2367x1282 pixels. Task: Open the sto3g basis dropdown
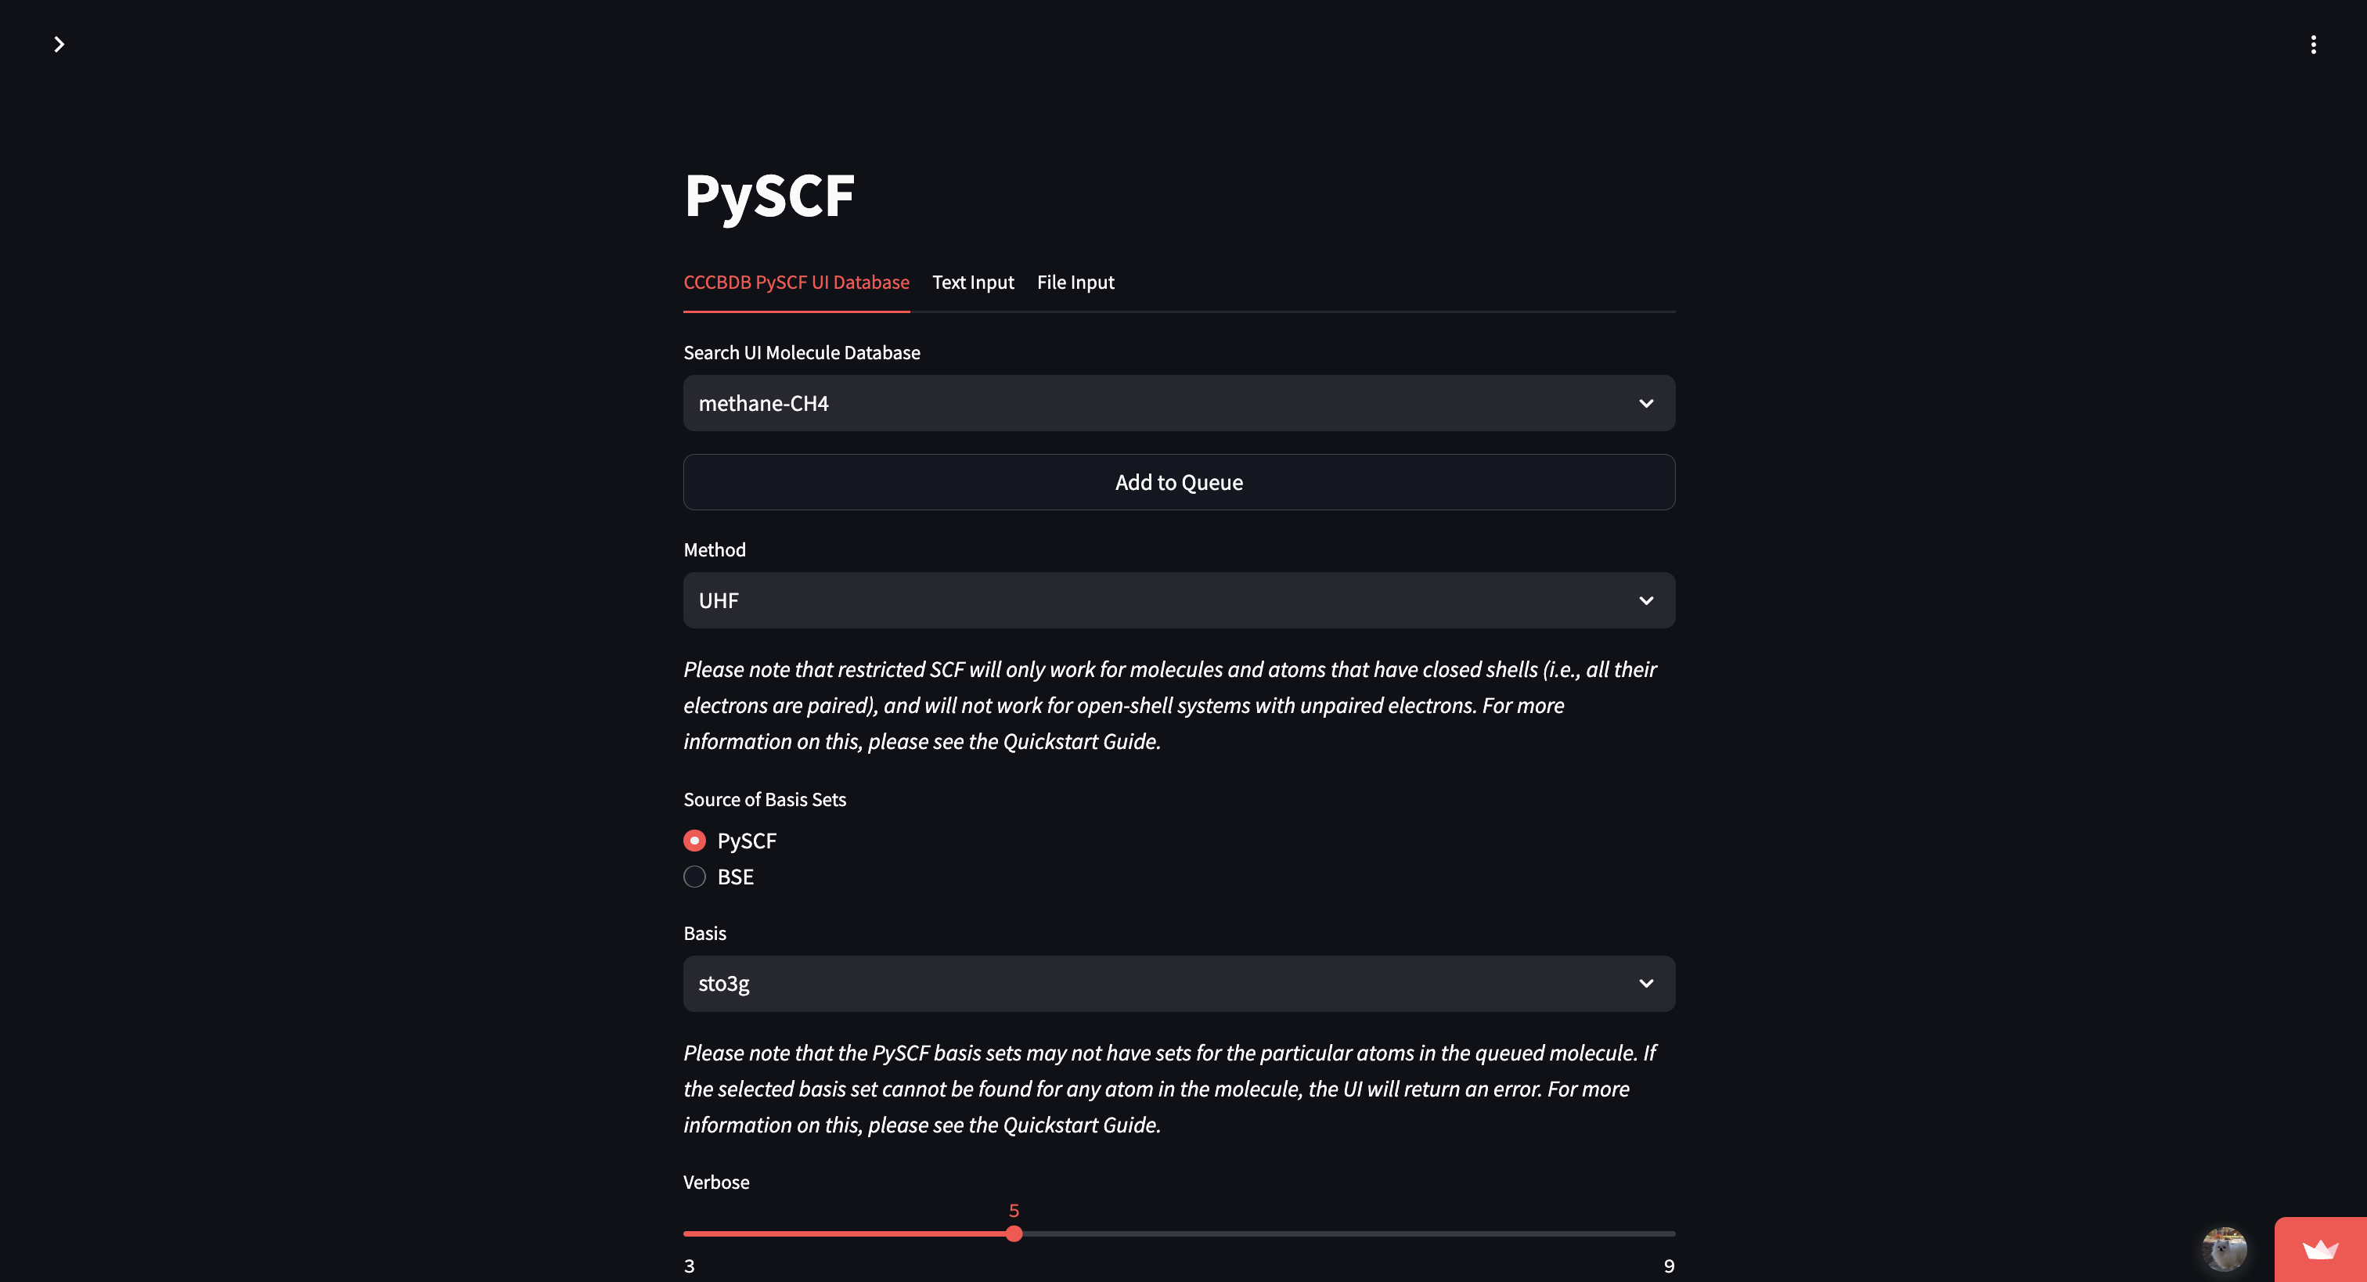click(1179, 982)
